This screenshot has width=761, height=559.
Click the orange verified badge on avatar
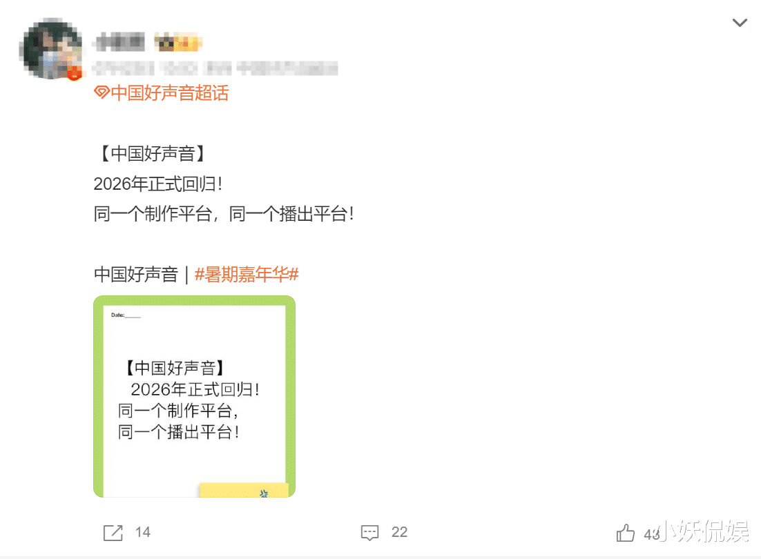tap(74, 74)
